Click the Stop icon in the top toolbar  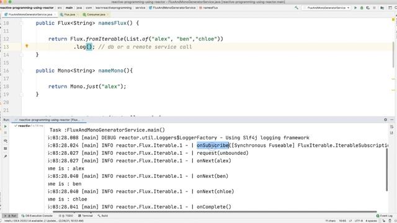tap(374, 8)
